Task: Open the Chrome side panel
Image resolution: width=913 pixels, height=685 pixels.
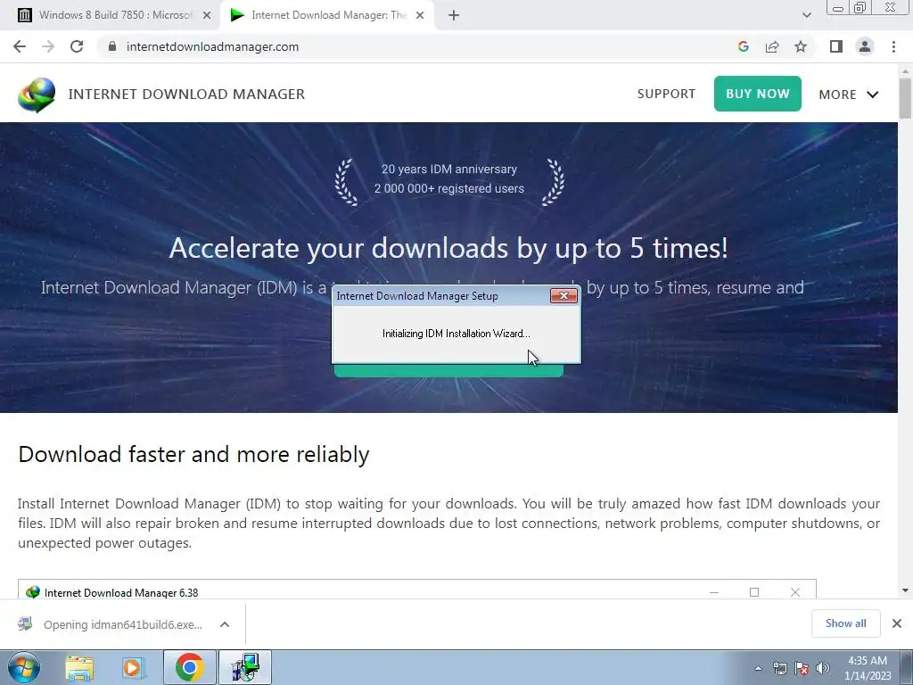Action: [x=836, y=46]
